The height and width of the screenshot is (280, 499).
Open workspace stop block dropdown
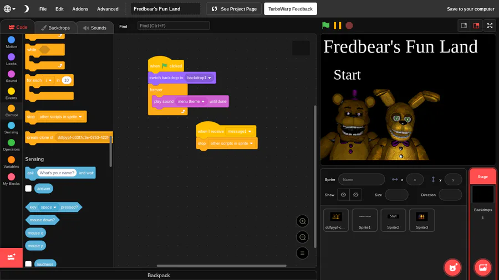click(231, 143)
